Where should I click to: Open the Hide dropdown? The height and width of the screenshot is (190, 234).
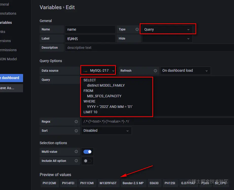[x=167, y=39]
